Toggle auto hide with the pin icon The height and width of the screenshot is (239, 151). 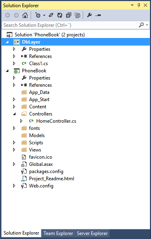tap(139, 5)
